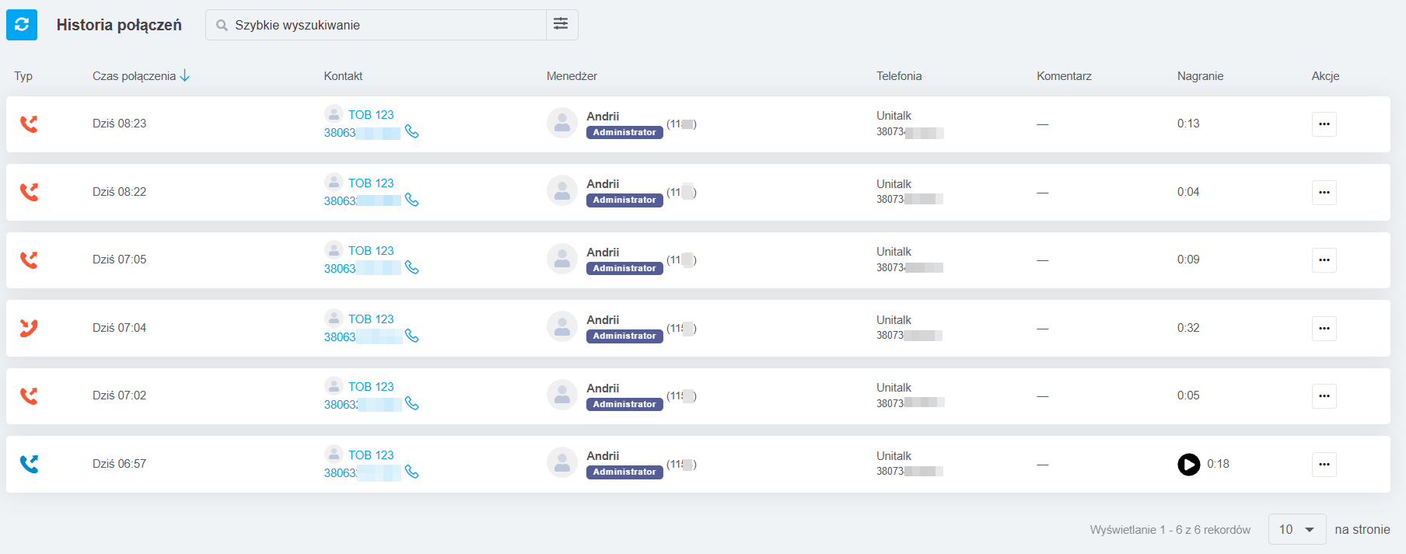Image resolution: width=1406 pixels, height=554 pixels.
Task: Click phone icon for the 06:57 call contact
Action: click(412, 472)
